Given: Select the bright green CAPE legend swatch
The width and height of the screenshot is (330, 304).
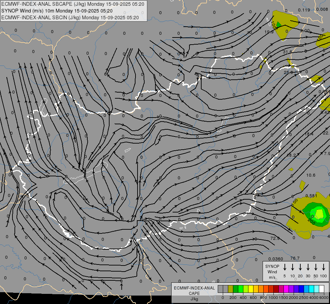Looking at the screenshot, I should click(241, 289).
